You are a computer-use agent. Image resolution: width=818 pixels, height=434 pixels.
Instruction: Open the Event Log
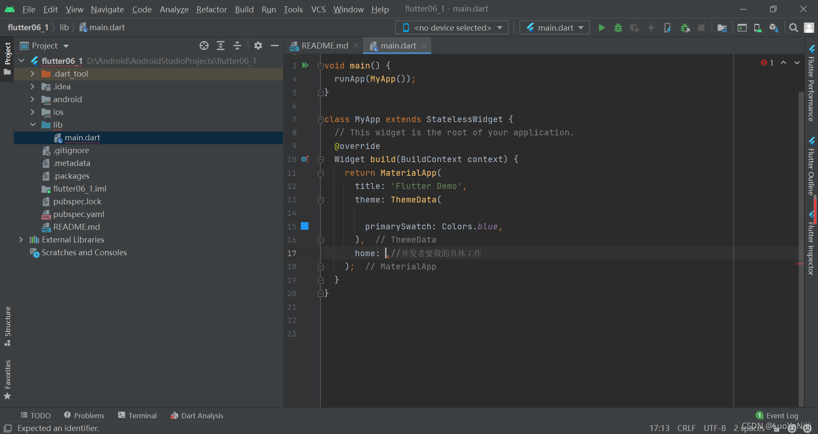point(777,415)
